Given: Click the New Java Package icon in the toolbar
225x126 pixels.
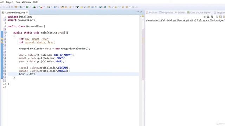Looking at the screenshot, I should (49, 7).
